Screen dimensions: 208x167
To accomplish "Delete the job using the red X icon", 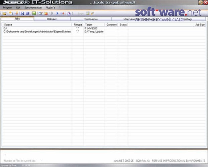I will pos(46,13).
